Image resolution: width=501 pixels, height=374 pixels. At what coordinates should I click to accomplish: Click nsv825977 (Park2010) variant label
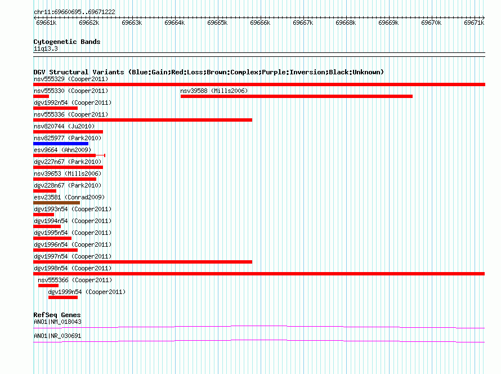(68, 138)
